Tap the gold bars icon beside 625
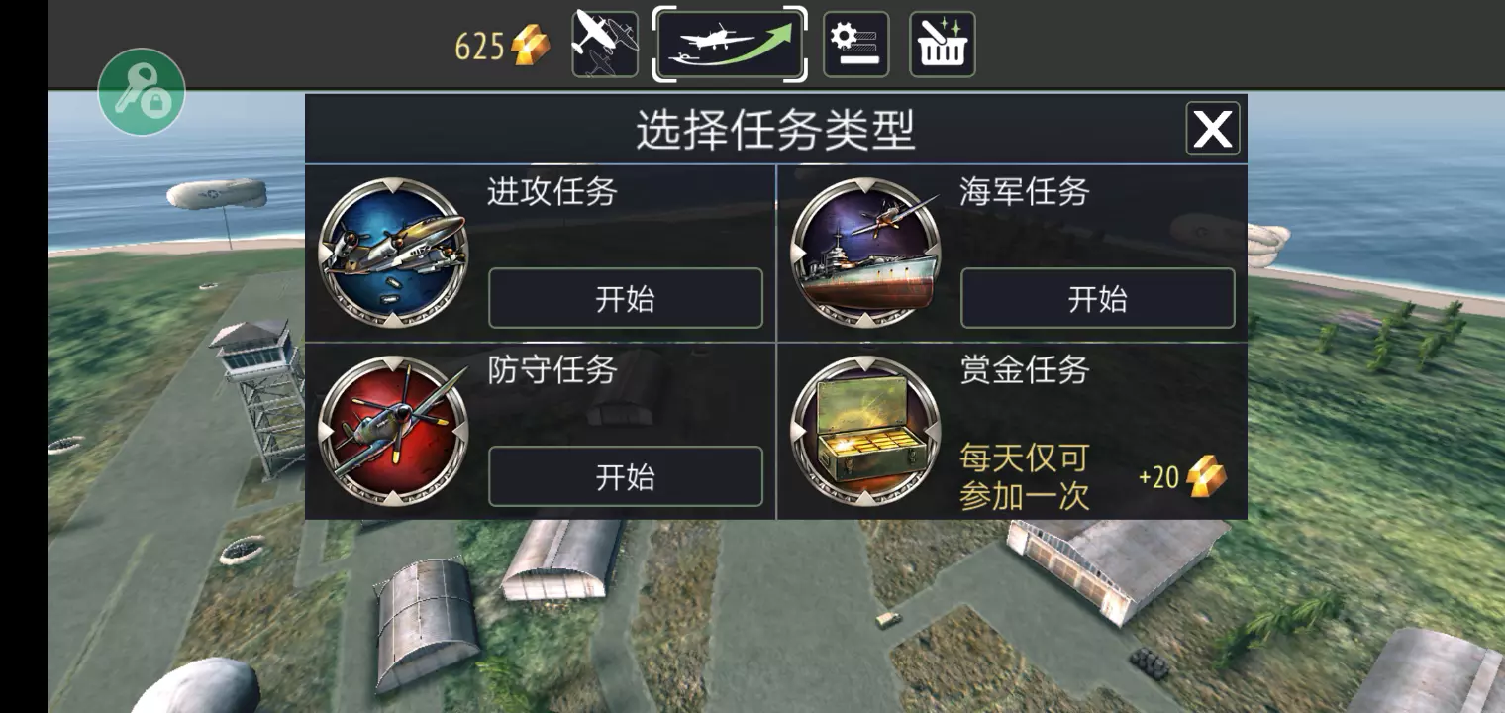1505x713 pixels. (531, 46)
